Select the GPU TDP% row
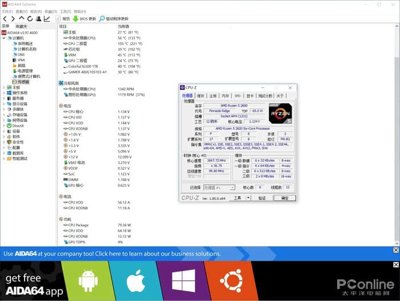This screenshot has height=301, width=400. pyautogui.click(x=93, y=242)
